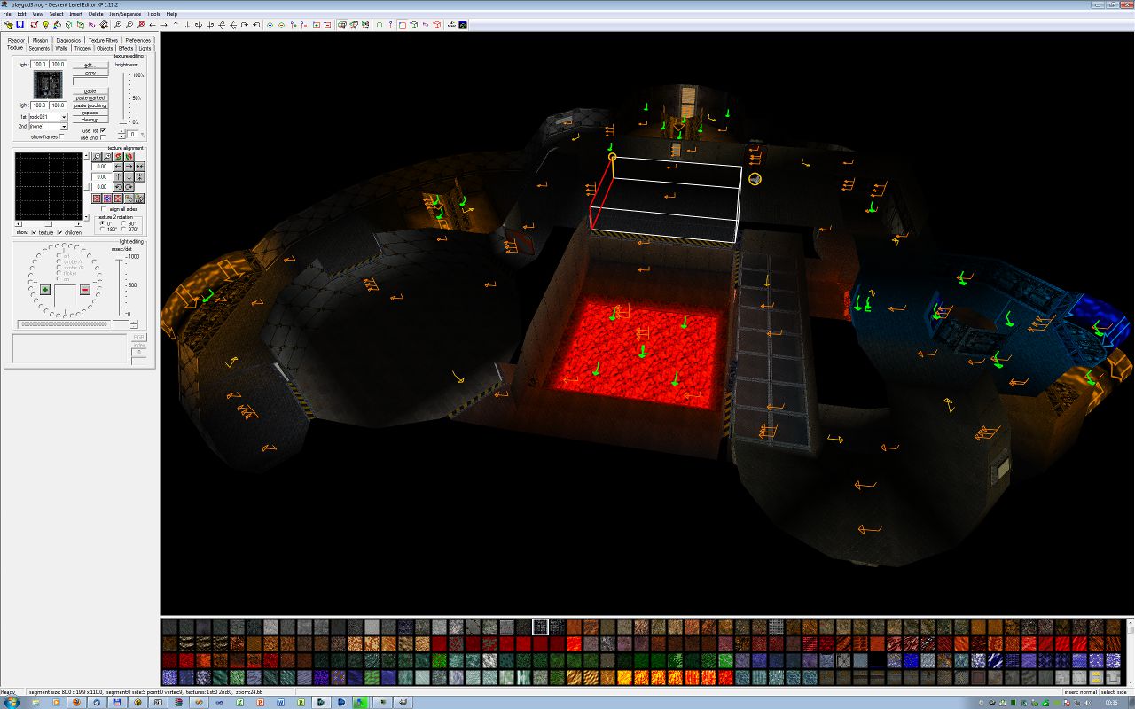Rotate texture clockwise in alignment panel
The image size is (1135, 709).
[x=129, y=187]
